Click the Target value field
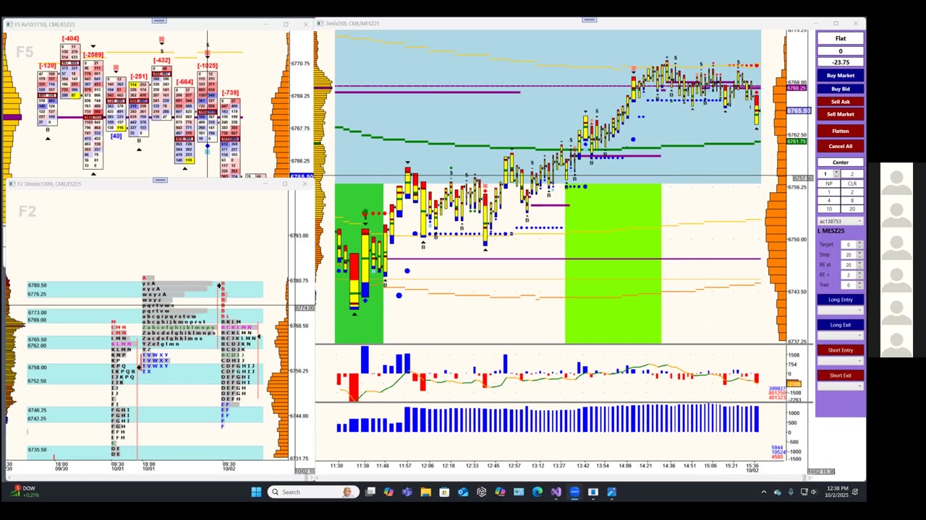Screen dimensions: 926x520 [849, 244]
